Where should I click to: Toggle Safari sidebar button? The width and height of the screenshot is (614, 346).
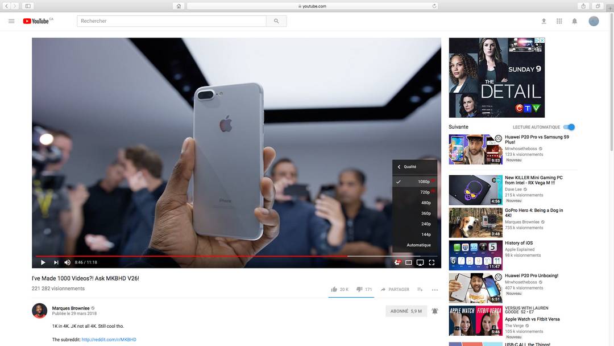click(28, 6)
